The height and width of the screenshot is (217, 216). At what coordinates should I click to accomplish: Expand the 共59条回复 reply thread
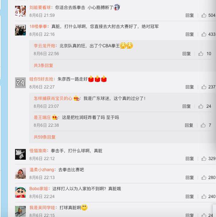pos(44,137)
